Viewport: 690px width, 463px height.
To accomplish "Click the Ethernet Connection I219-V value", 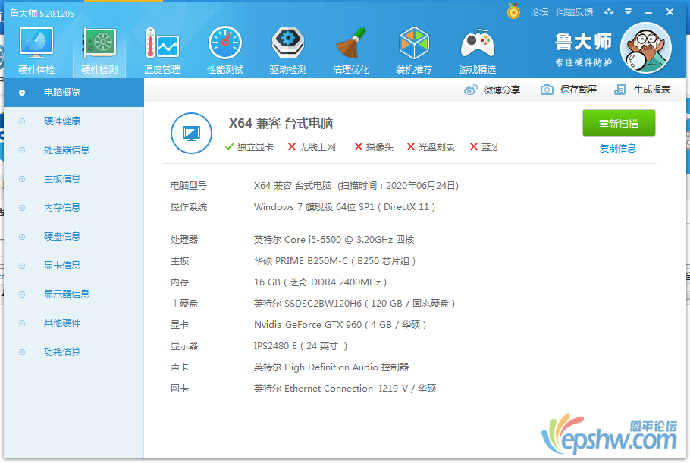I will pos(345,389).
